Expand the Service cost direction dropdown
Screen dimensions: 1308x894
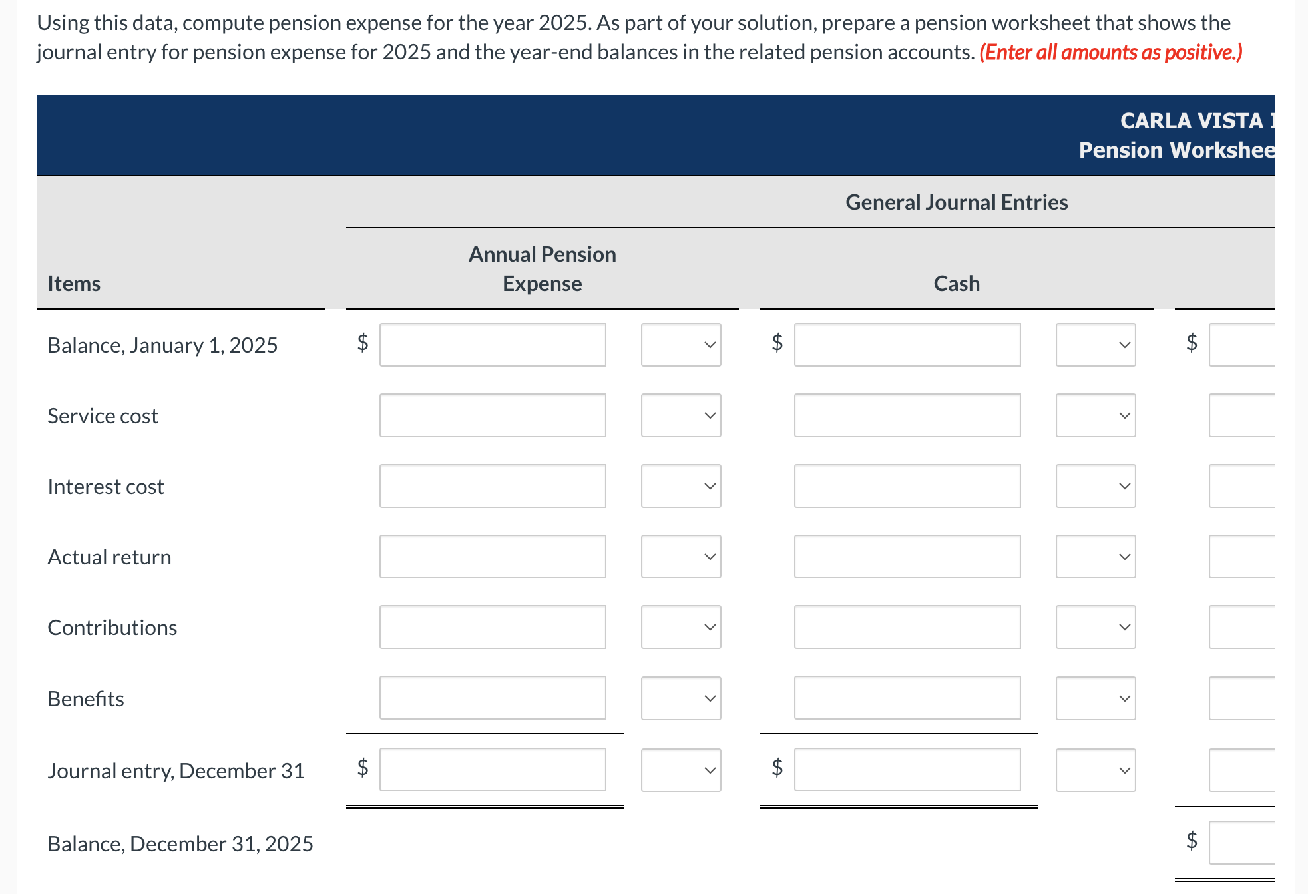(680, 415)
